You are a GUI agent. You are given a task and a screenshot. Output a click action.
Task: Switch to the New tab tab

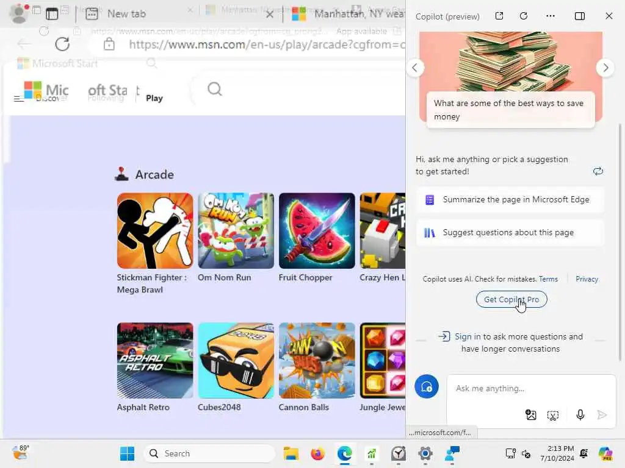pyautogui.click(x=126, y=14)
